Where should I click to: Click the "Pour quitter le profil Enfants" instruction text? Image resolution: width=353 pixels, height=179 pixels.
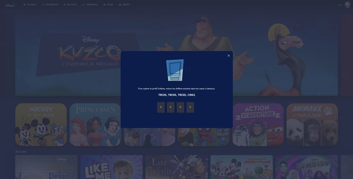pyautogui.click(x=176, y=89)
